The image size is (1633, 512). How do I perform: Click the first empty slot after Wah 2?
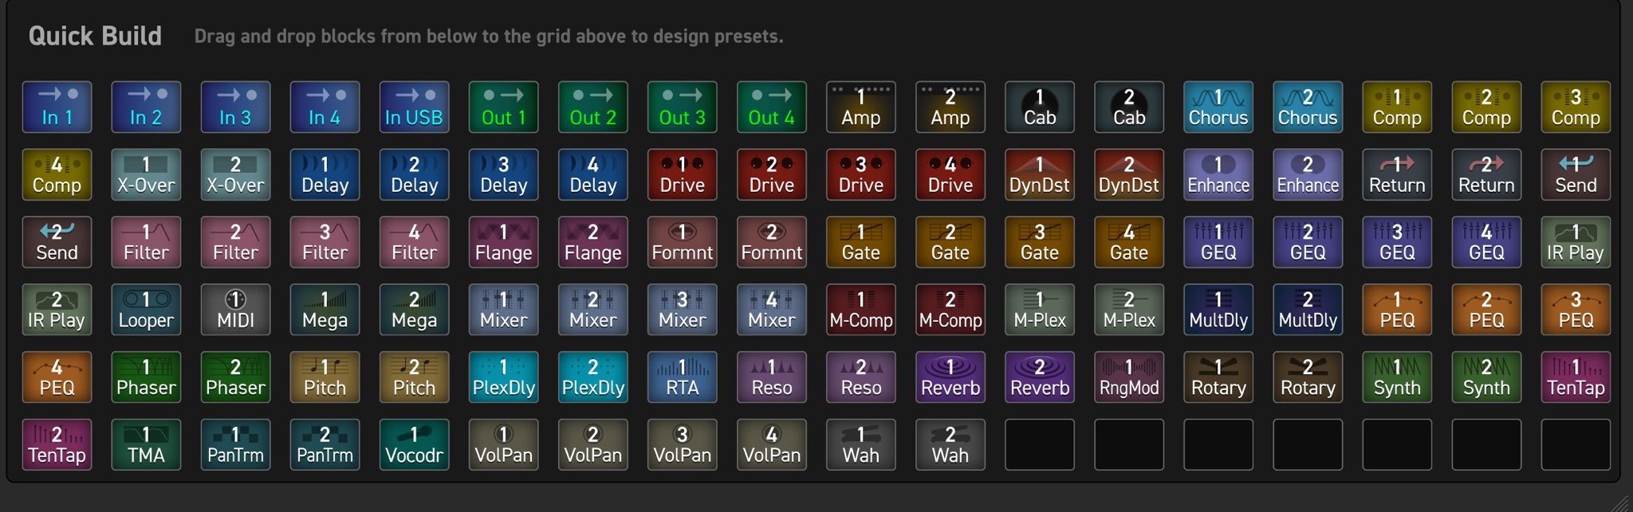[x=1039, y=445]
